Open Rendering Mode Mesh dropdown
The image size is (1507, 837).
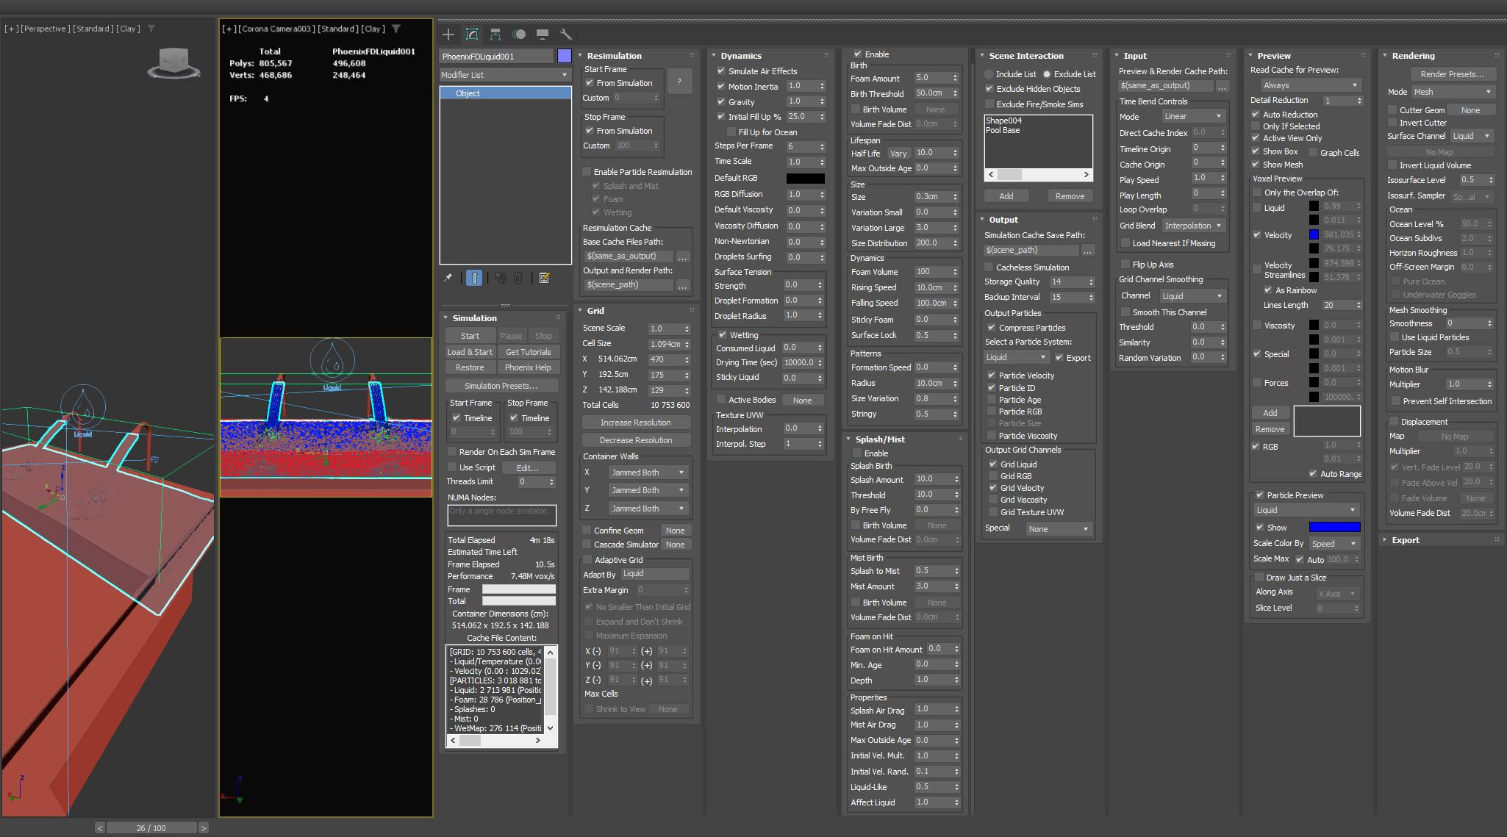(1453, 93)
